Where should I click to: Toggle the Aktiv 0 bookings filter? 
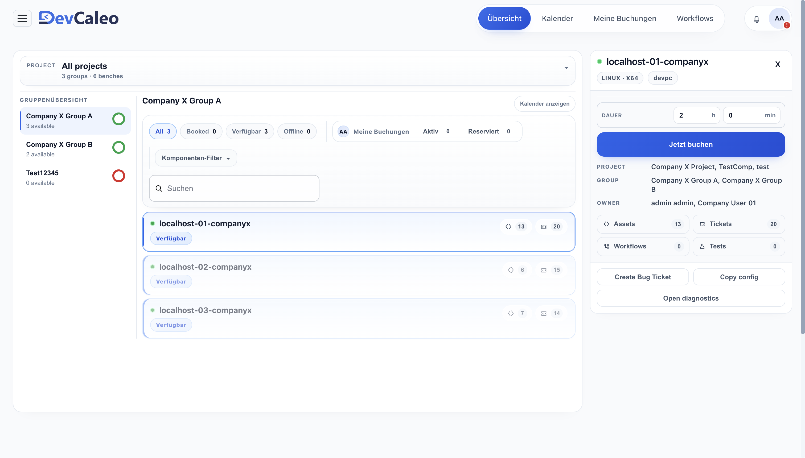[x=436, y=131]
